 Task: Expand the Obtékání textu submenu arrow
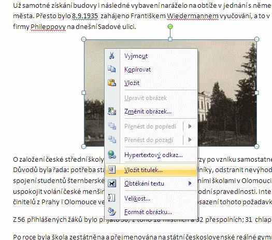pos(190,183)
